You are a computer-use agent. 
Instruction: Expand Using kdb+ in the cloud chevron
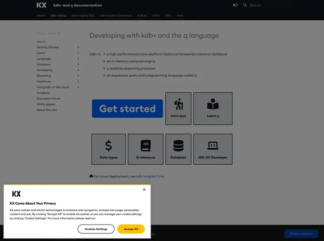pos(78,87)
